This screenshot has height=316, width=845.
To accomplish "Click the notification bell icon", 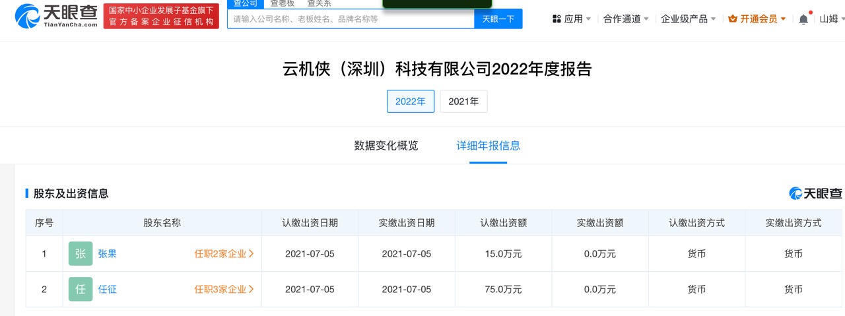I will [803, 19].
